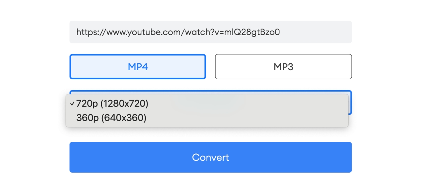Start conversion with Convert
Viewport: 435px width, 194px height.
(210, 157)
